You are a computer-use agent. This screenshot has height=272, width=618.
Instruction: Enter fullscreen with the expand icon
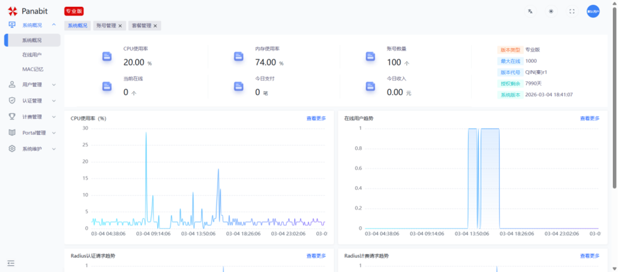coord(572,11)
